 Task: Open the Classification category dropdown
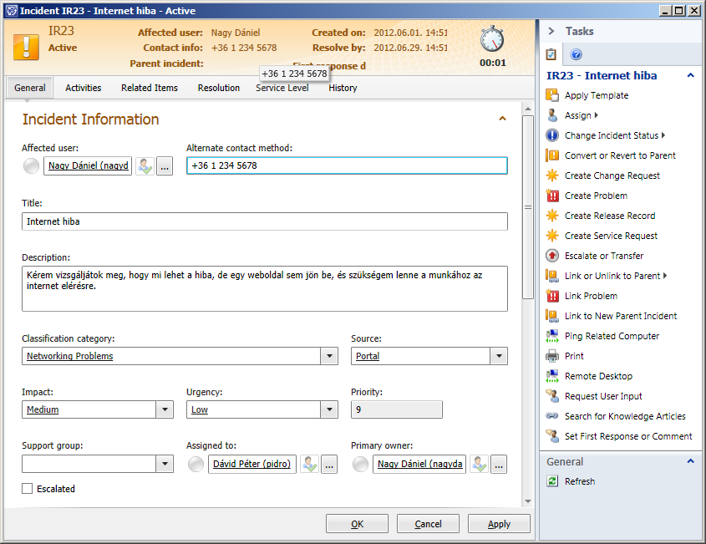tap(329, 356)
